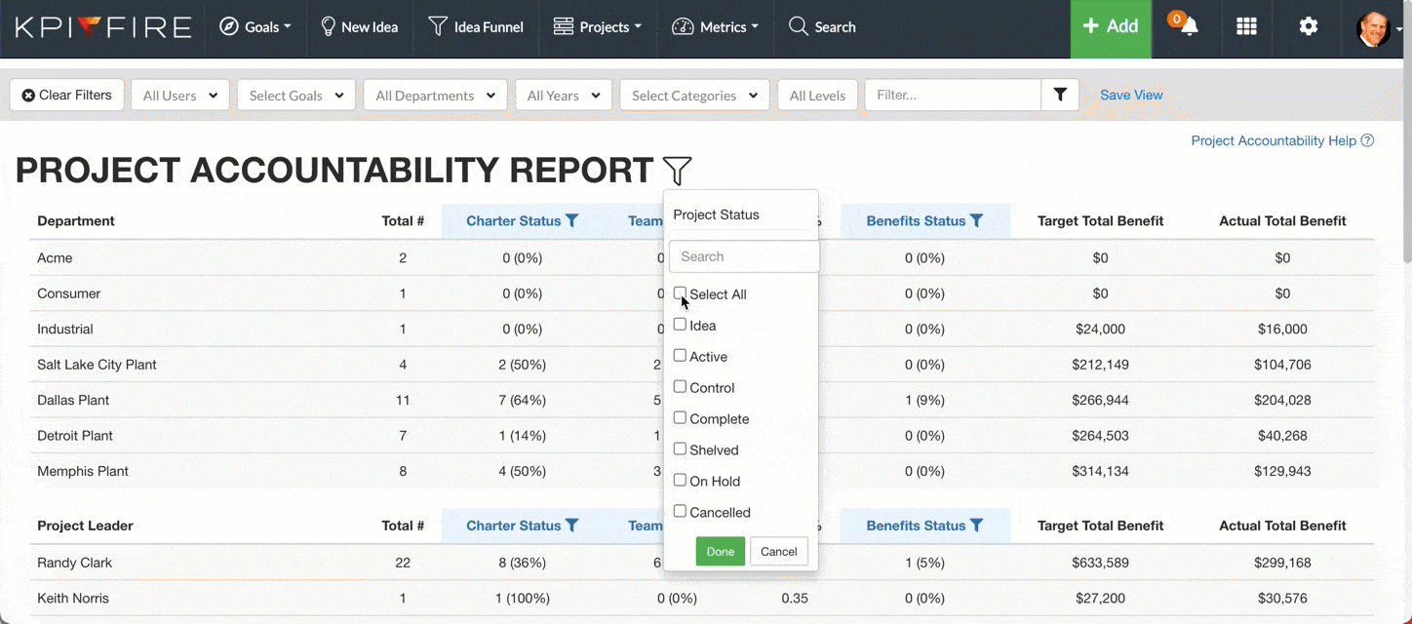Viewport: 1412px width, 624px height.
Task: Click the Project Status search field
Action: (743, 256)
